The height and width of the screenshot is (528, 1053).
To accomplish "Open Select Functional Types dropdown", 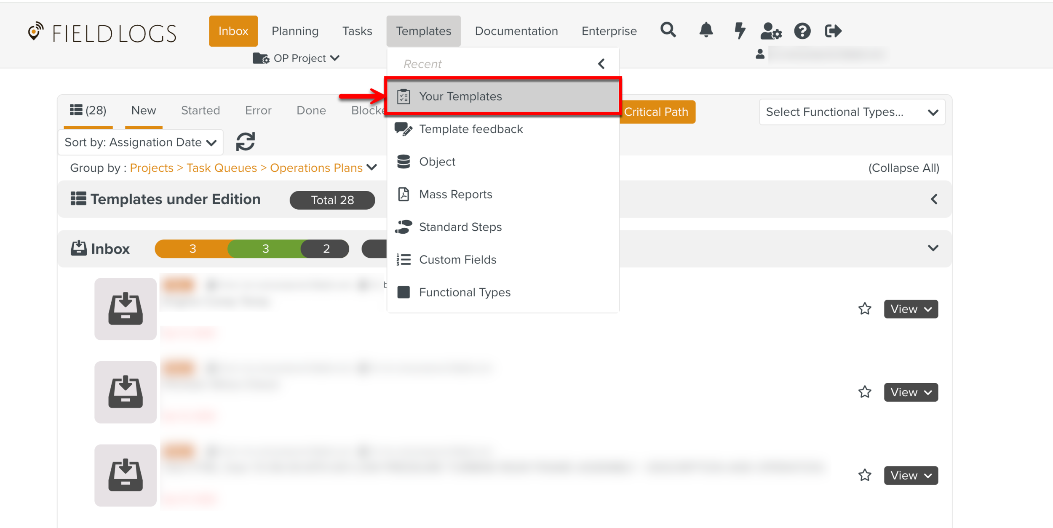I will point(852,112).
